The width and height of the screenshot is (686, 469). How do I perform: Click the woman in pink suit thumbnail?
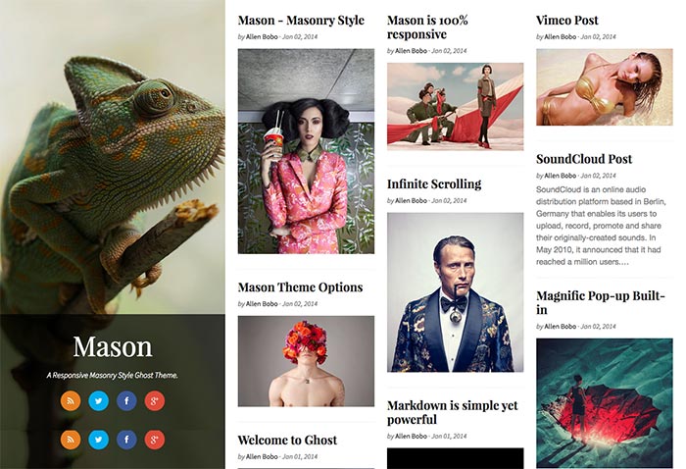(x=306, y=151)
